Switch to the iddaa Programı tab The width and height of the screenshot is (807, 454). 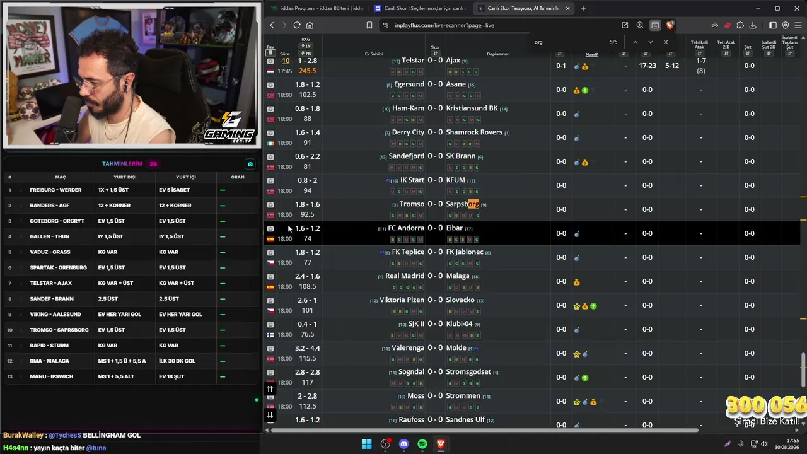[x=317, y=8]
